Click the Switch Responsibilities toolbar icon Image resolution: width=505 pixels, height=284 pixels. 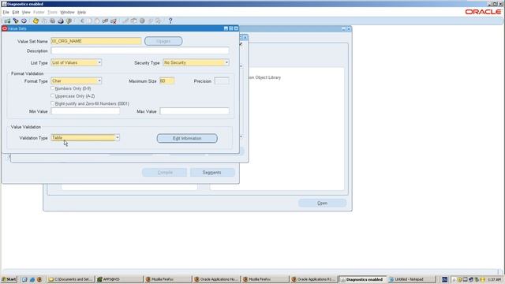coord(52,21)
